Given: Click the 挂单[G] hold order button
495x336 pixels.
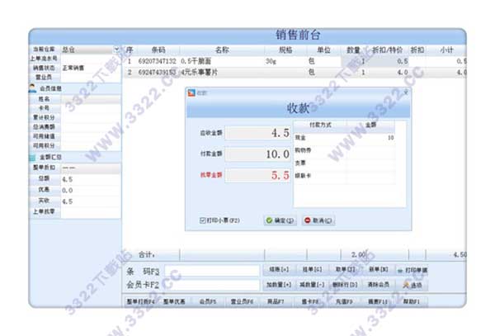Looking at the screenshot, I should [312, 270].
